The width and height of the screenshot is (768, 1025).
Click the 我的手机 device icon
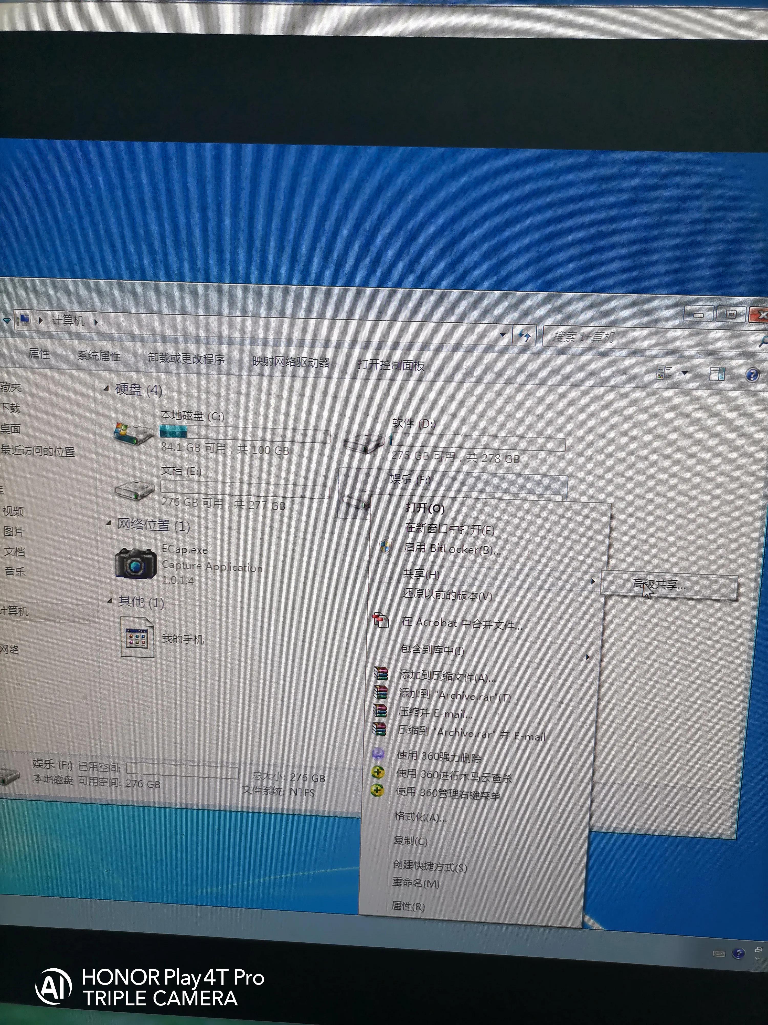[x=137, y=638]
